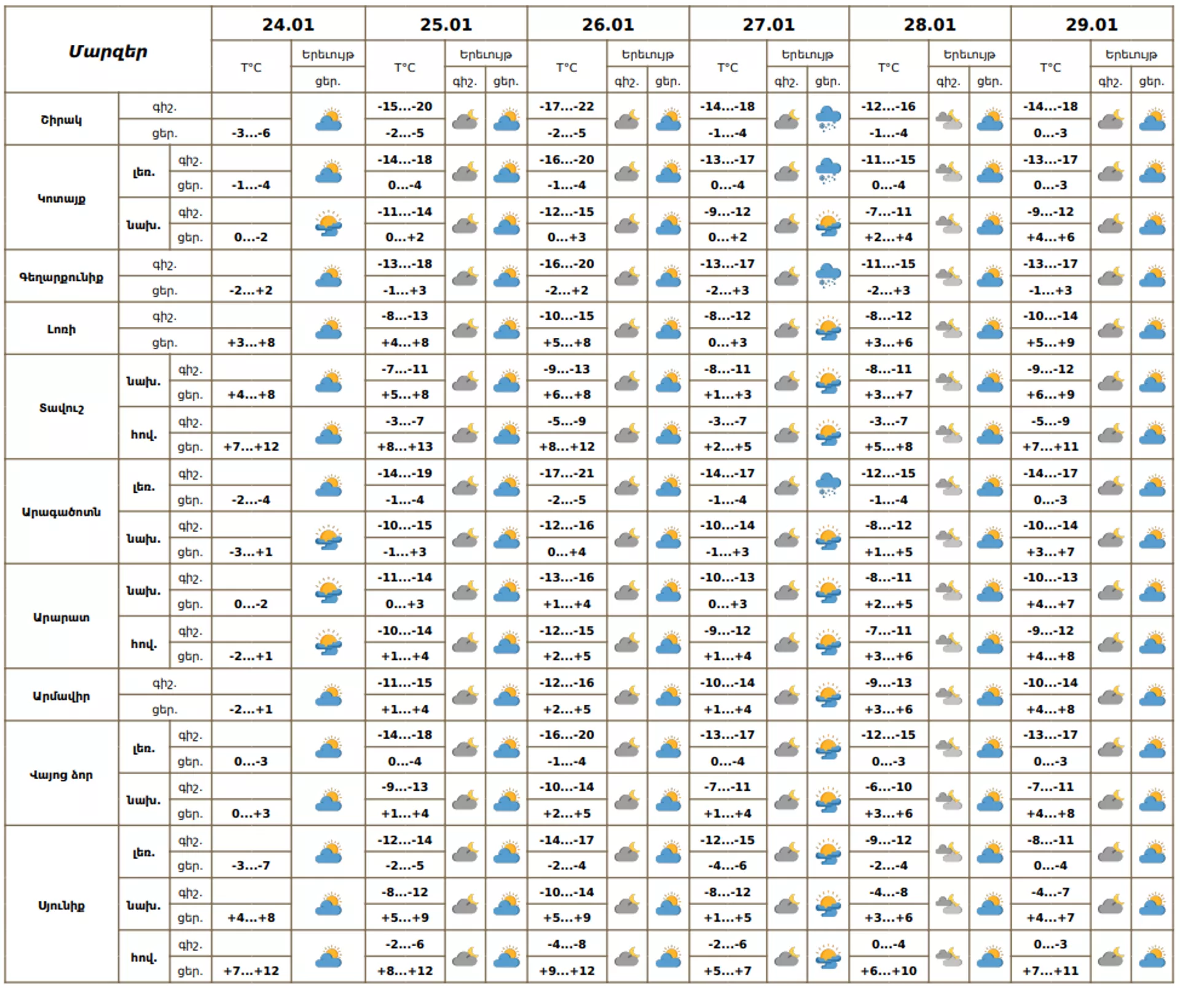1180x988 pixels.
Task: Click Շիրակ snow cloud icon on 27.01
Action: click(828, 119)
